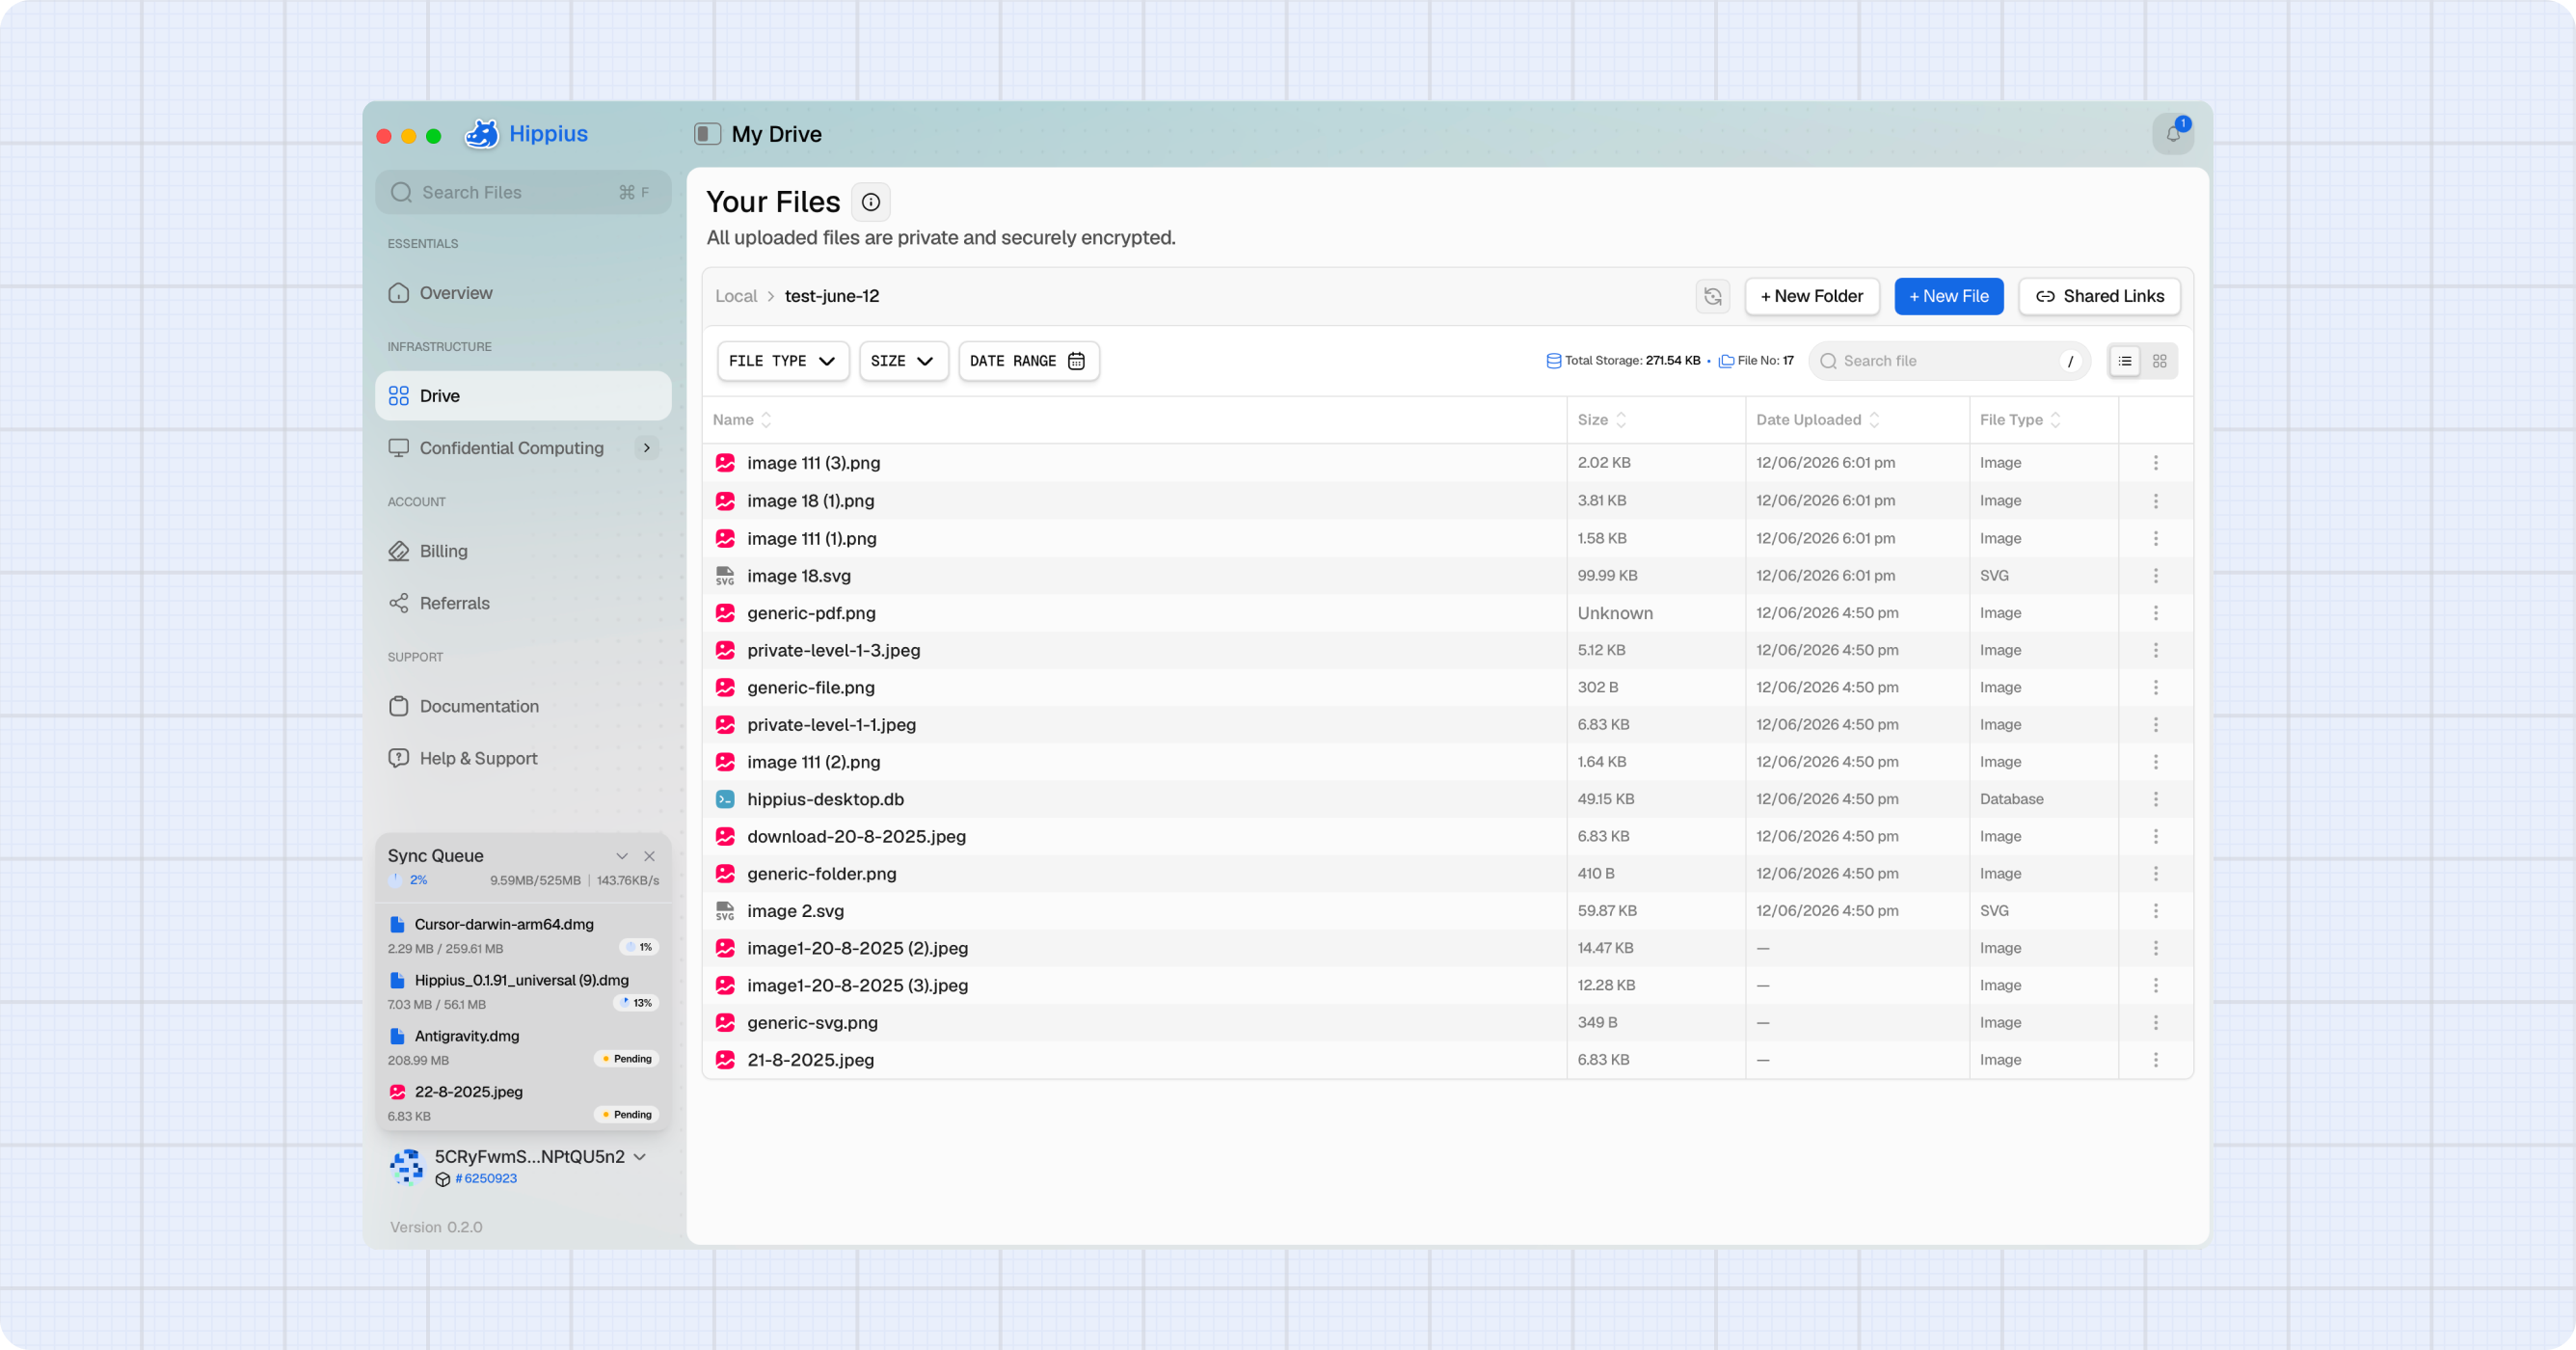Click the Pending status for Antigravity.dmg
The image size is (2576, 1350).
pyautogui.click(x=627, y=1059)
